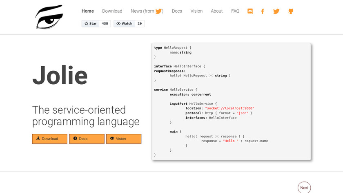Navigate to Docs in top menu
This screenshot has width=343, height=193.
coord(177,11)
